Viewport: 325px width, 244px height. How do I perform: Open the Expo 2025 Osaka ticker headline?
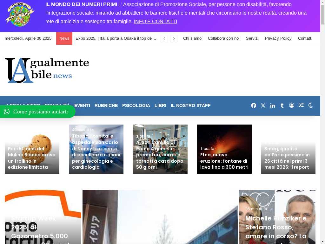116,38
